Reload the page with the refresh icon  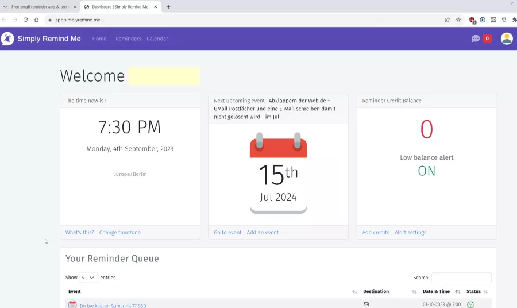click(26, 20)
